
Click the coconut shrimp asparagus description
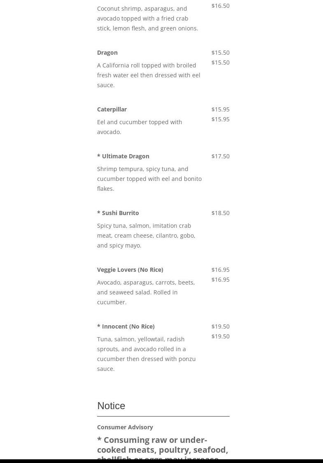tap(147, 18)
